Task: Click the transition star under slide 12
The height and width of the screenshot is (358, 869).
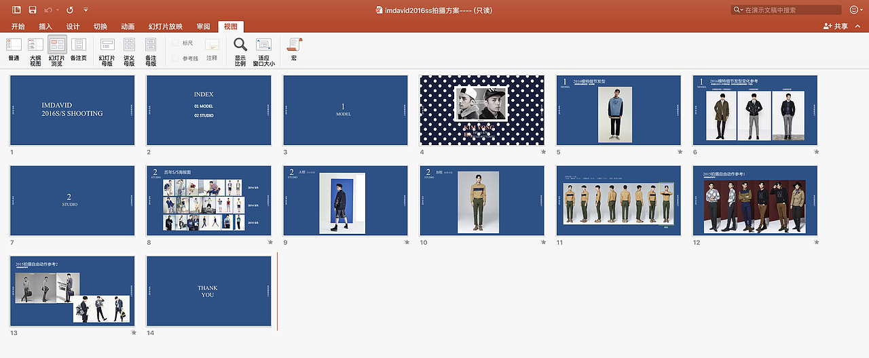Action: click(x=815, y=242)
